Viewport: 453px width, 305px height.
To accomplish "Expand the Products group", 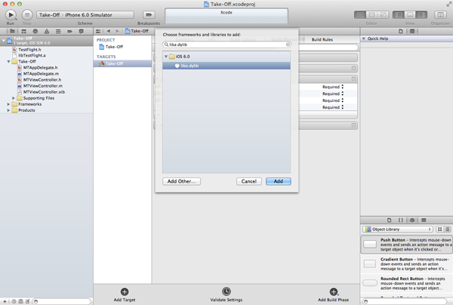I will coord(8,110).
